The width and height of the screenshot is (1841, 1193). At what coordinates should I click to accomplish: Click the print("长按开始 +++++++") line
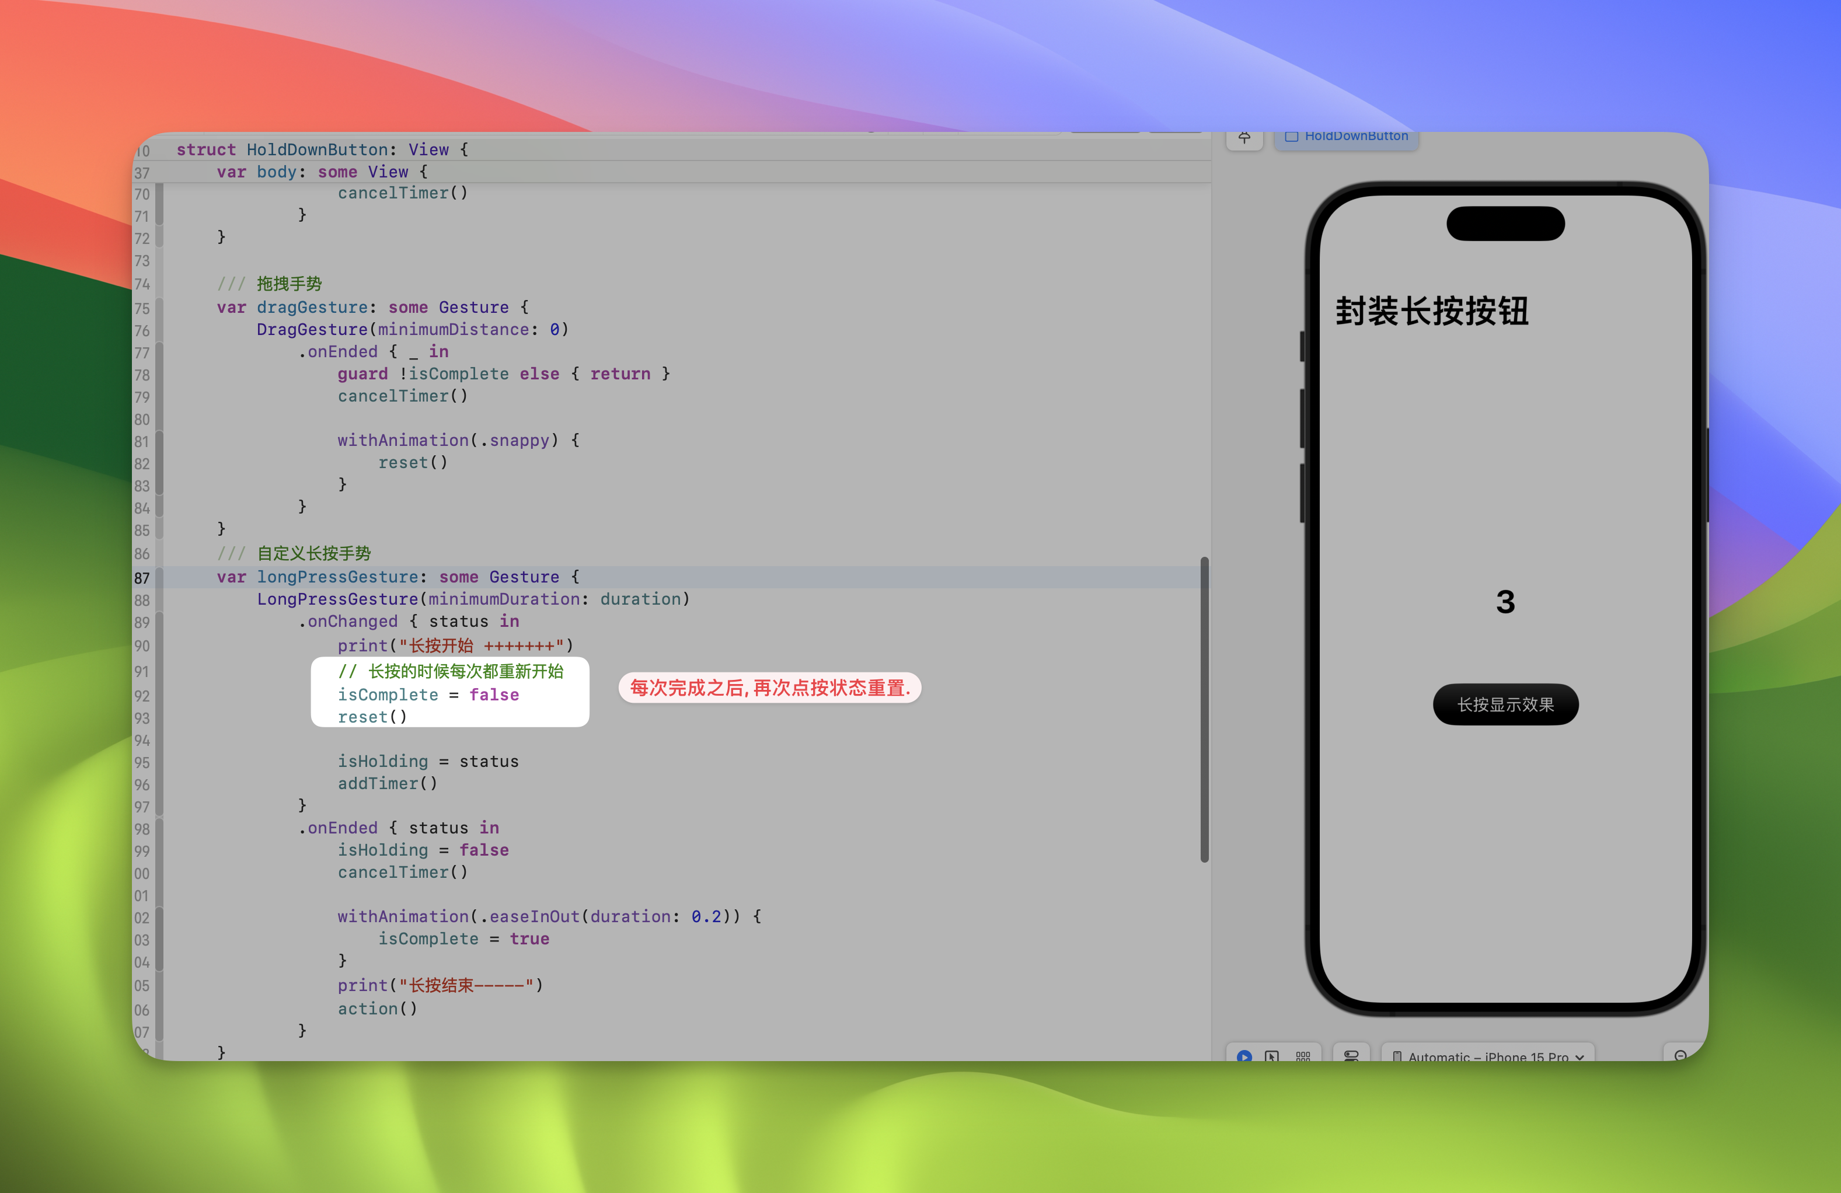(455, 646)
